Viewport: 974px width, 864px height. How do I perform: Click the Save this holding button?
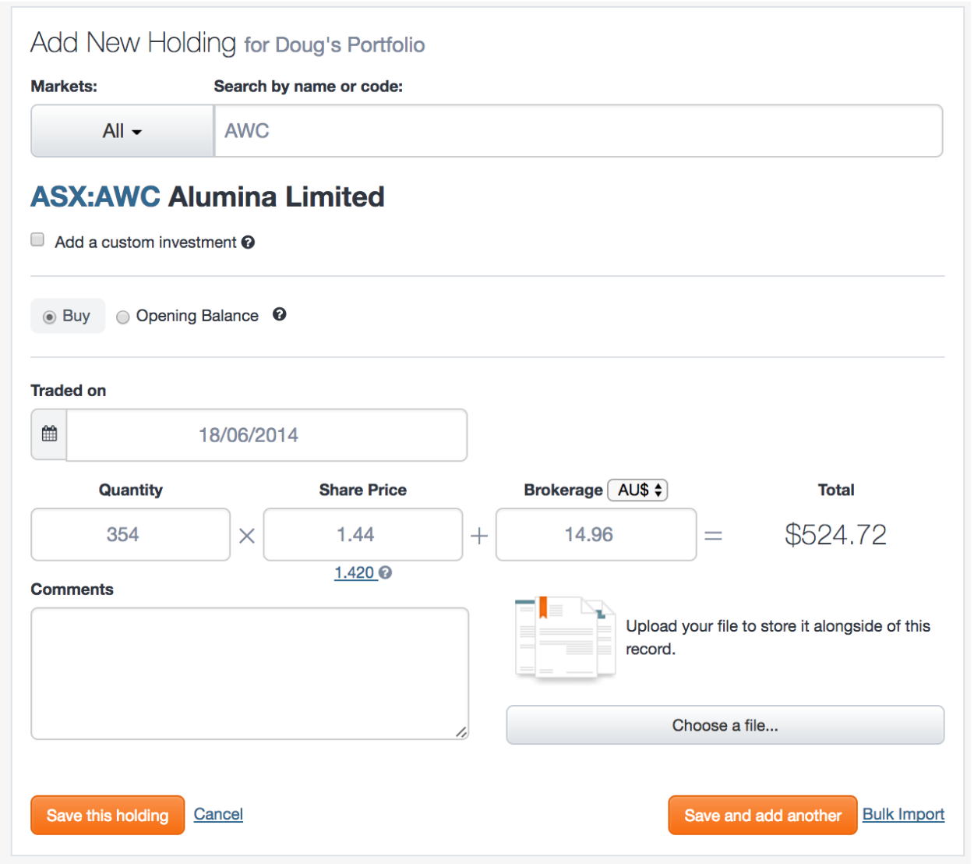point(107,814)
